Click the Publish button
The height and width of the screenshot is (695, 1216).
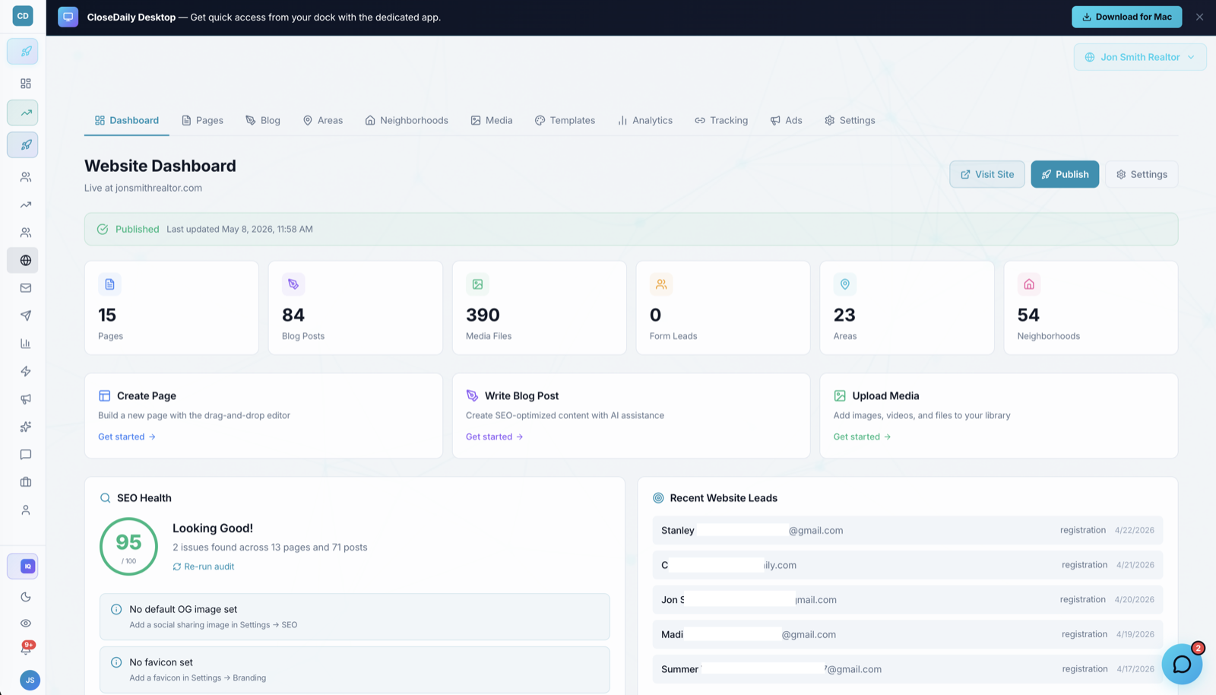pos(1065,174)
